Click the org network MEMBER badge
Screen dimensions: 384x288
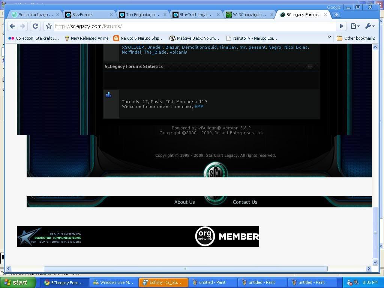pos(227,237)
